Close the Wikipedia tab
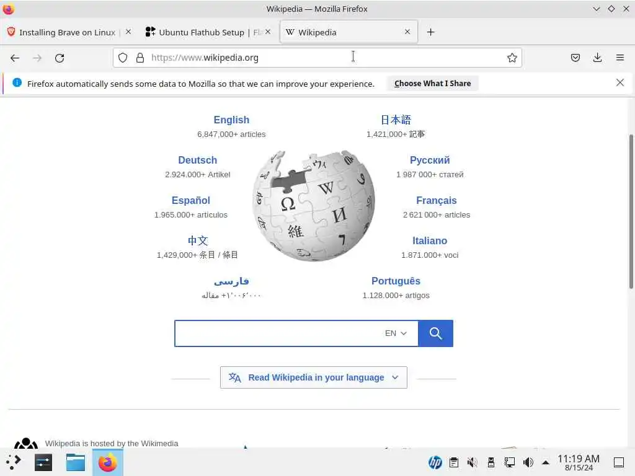This screenshot has height=476, width=635. click(x=407, y=32)
